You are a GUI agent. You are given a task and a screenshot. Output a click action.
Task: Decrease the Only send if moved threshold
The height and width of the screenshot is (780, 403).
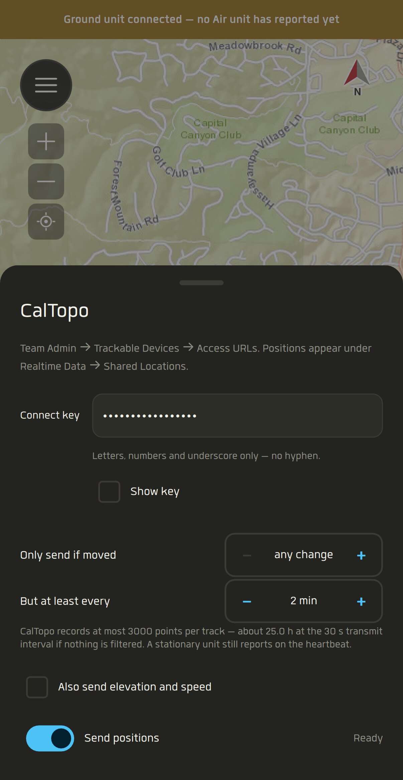[x=247, y=555]
